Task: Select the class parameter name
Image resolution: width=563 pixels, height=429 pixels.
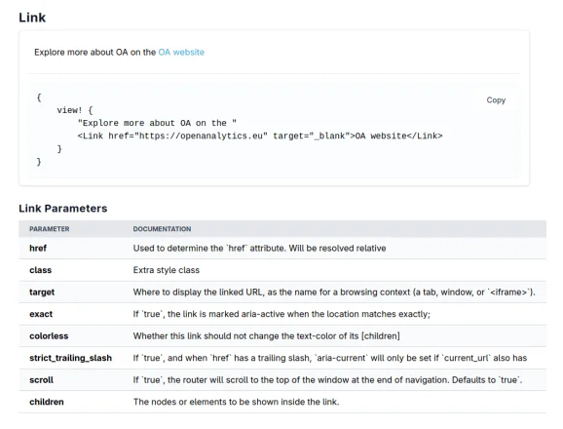Action: tap(40, 270)
